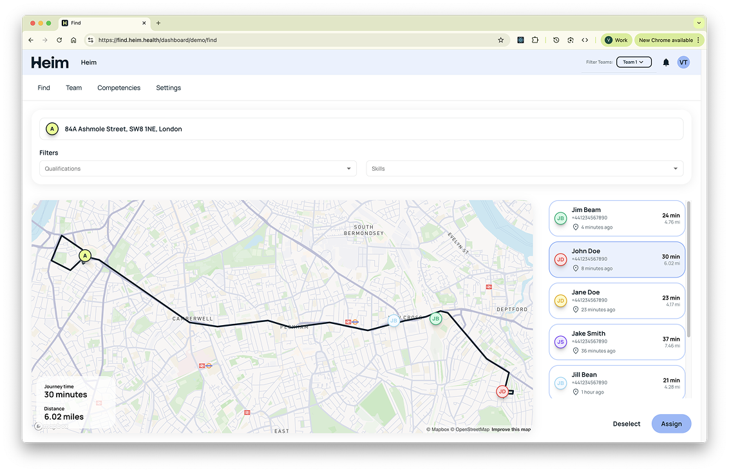This screenshot has height=472, width=729.
Task: Open the Extensions puzzle icon
Action: tap(535, 40)
